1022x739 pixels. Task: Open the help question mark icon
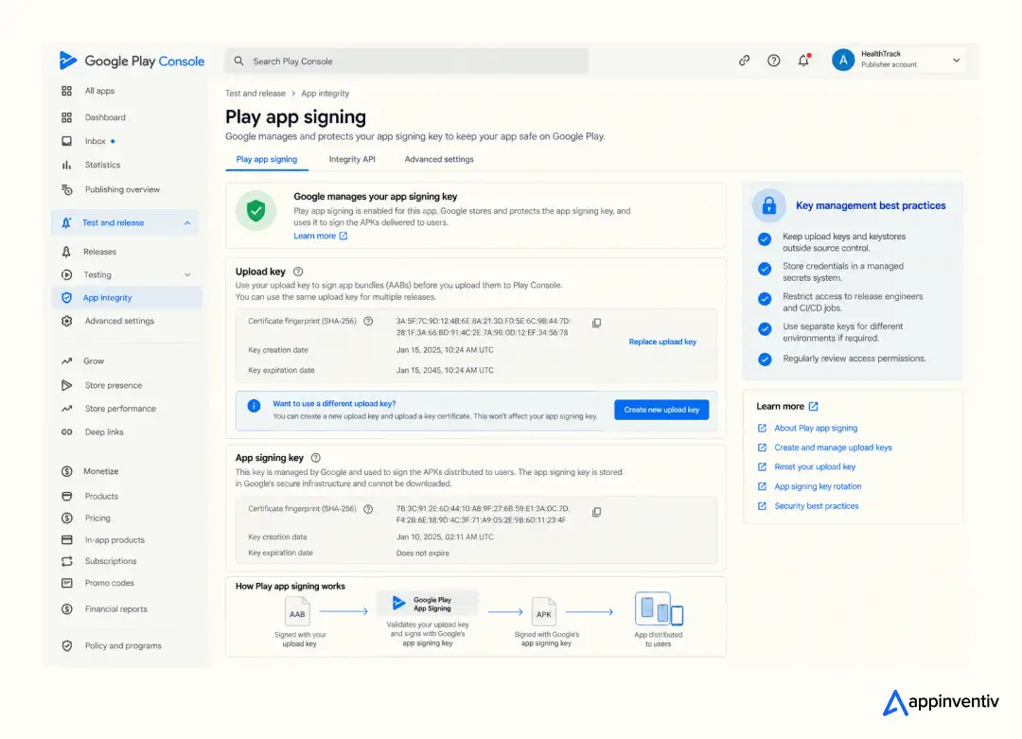coord(774,61)
